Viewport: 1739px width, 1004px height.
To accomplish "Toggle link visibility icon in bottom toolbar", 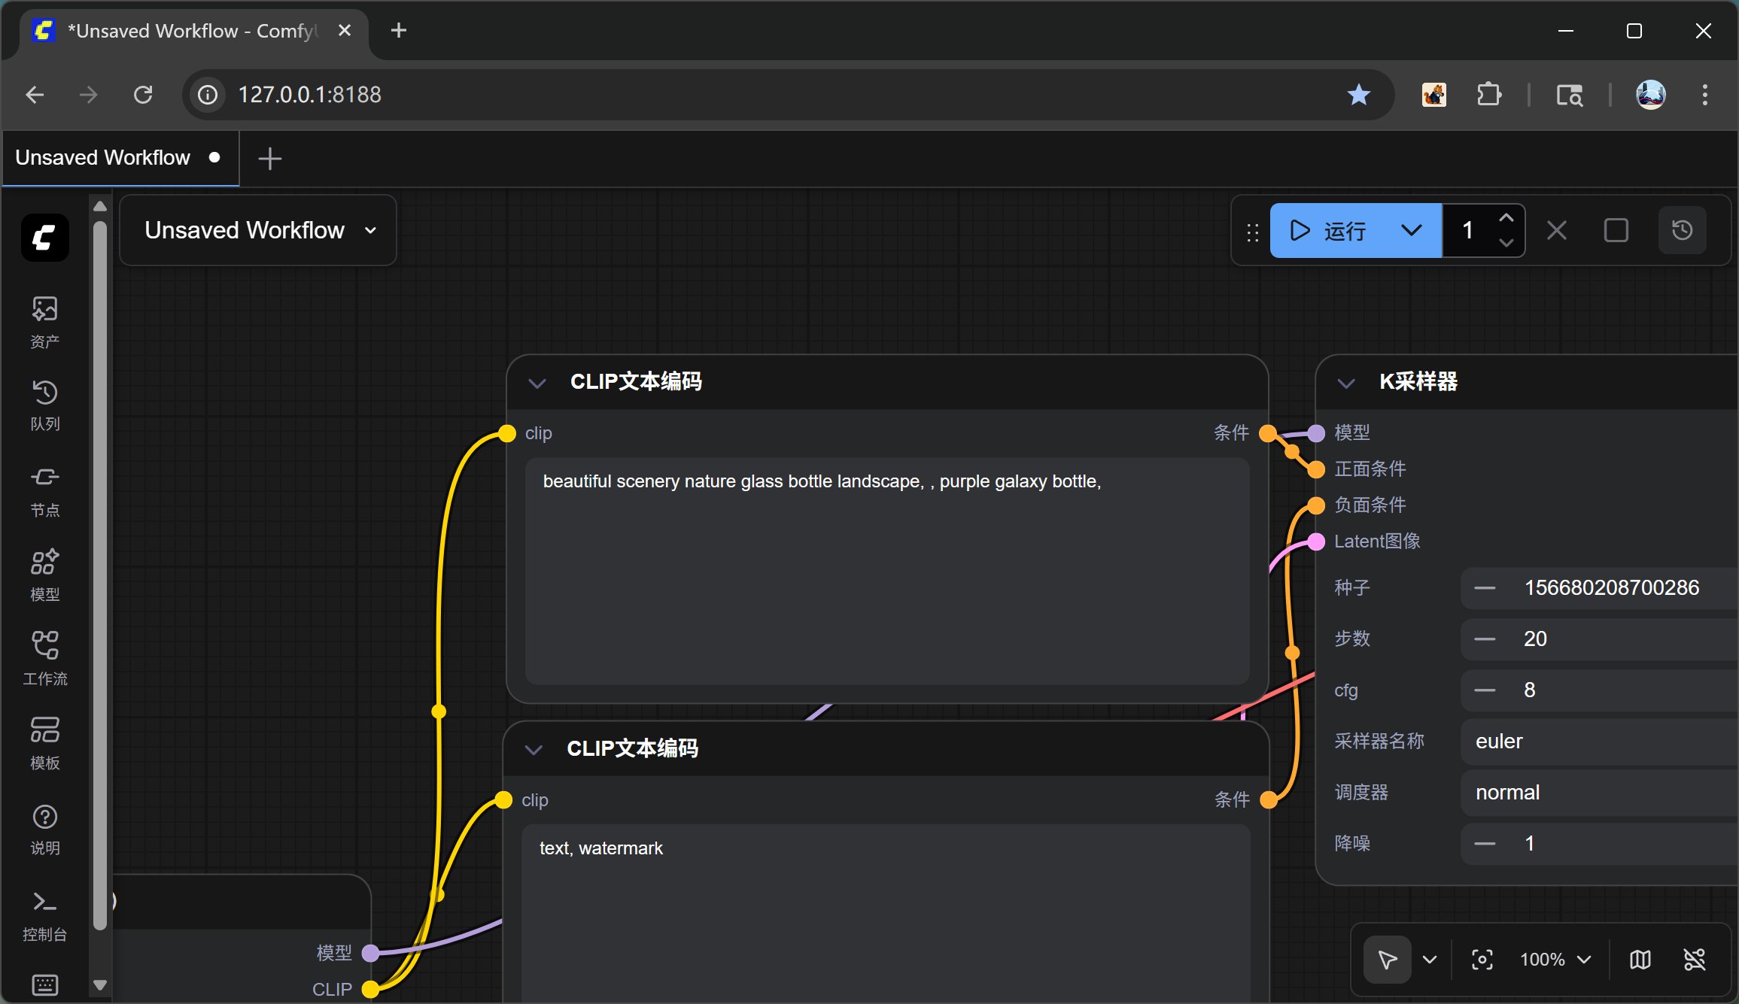I will coord(1694,960).
